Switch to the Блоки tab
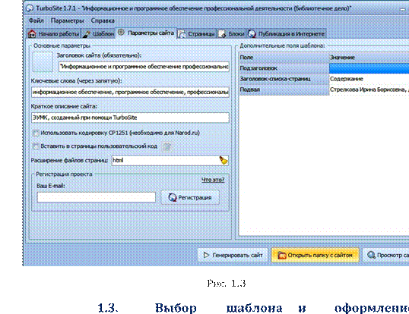 [x=232, y=34]
